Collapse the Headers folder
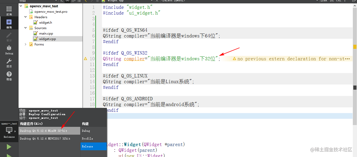The image size is (357, 157). pos(25,17)
